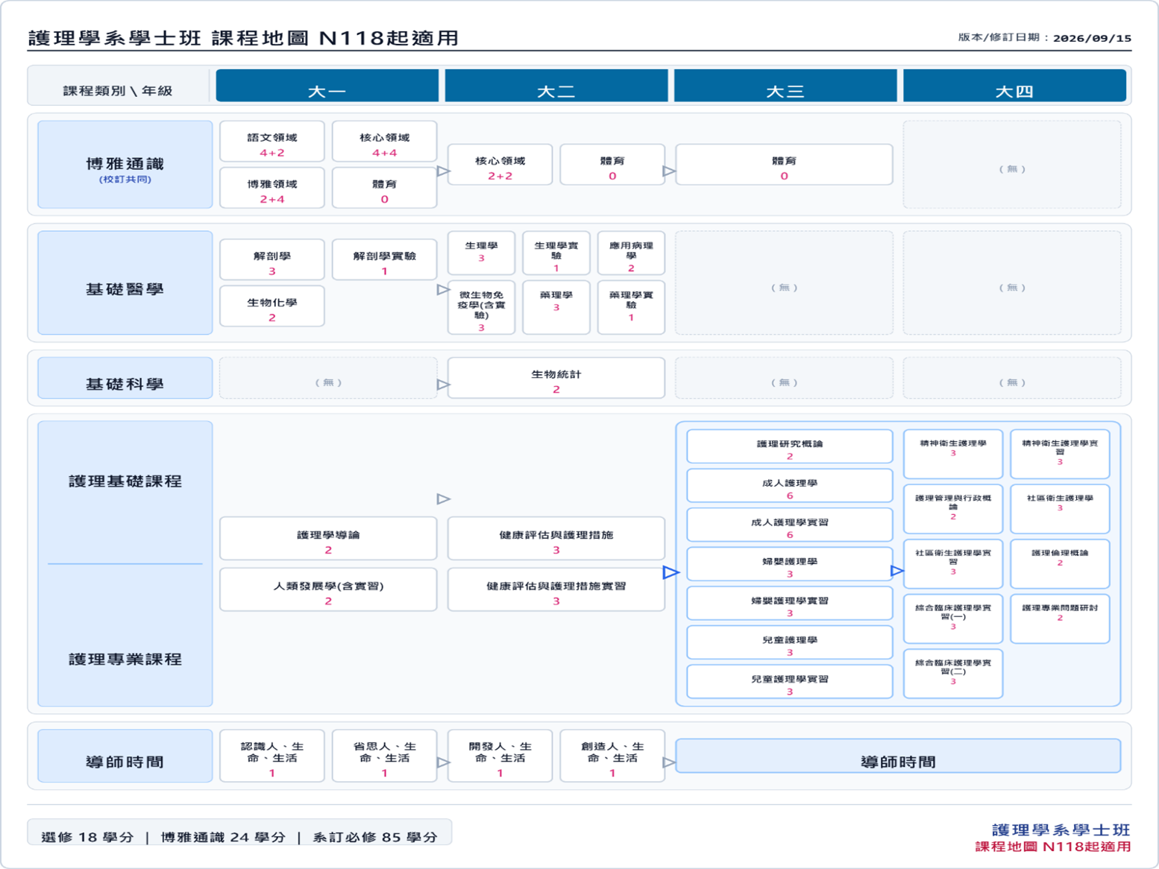Select the 綜合臨床護理學實習(一) card
The height and width of the screenshot is (869, 1159).
point(953,619)
